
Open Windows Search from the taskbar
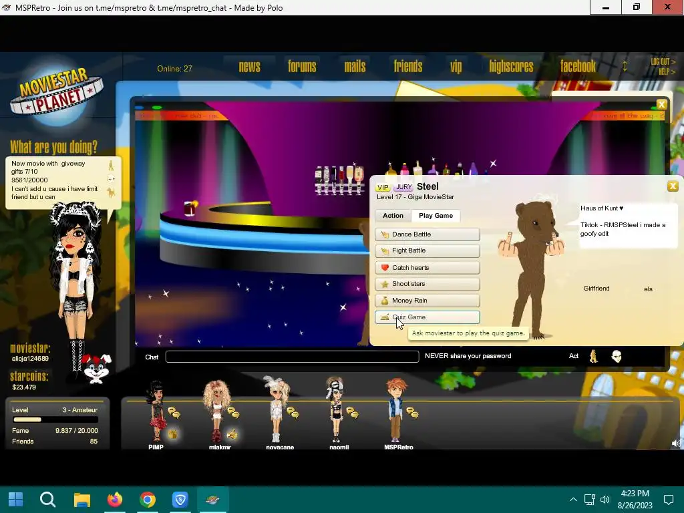pos(48,499)
